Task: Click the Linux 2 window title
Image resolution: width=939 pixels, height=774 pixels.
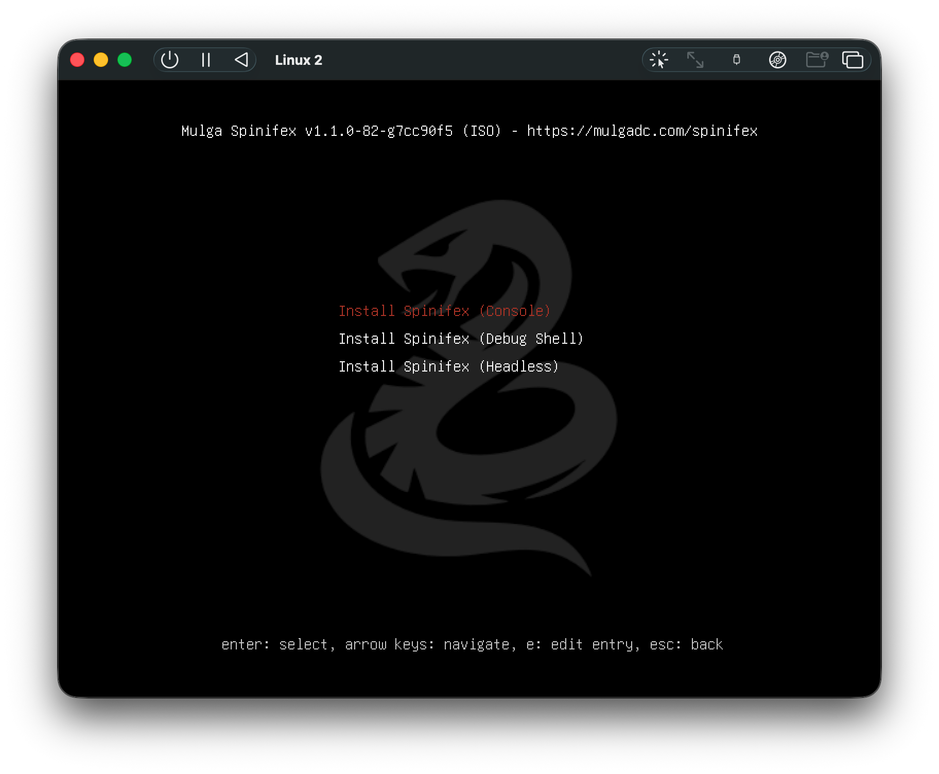Action: click(299, 60)
